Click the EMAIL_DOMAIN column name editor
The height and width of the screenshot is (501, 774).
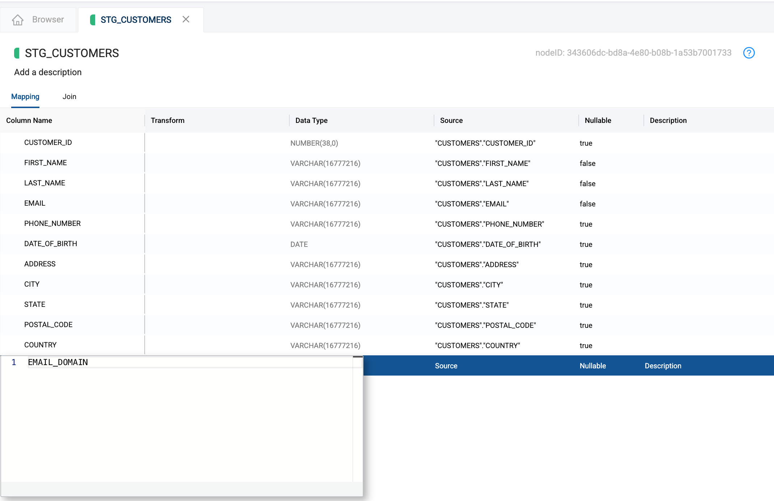[58, 362]
